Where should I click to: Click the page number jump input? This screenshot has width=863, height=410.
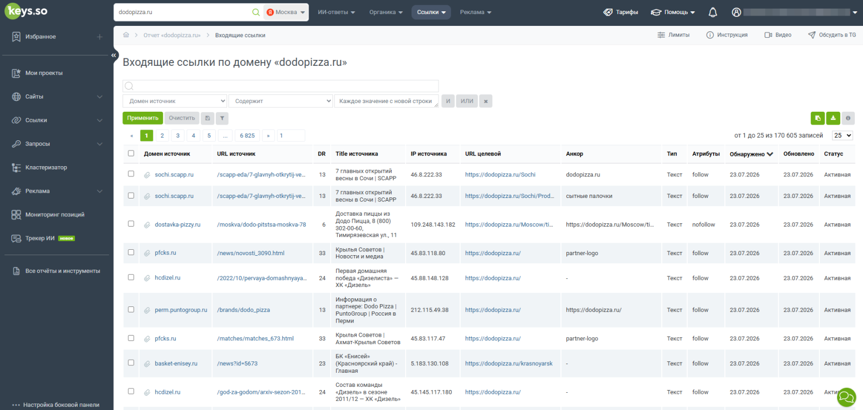pyautogui.click(x=291, y=135)
